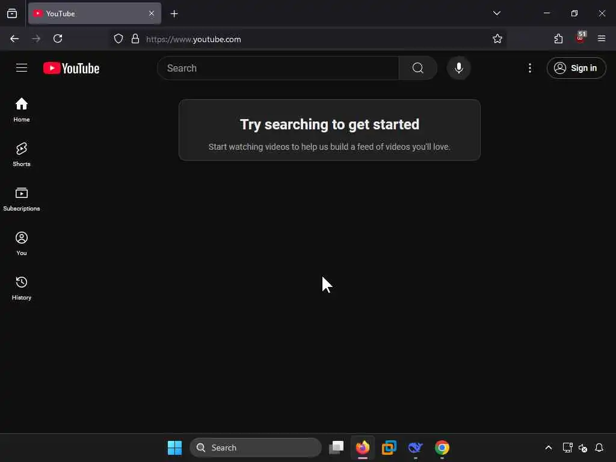This screenshot has width=616, height=462.
Task: Open Subscriptions from the sidebar
Action: [22, 199]
